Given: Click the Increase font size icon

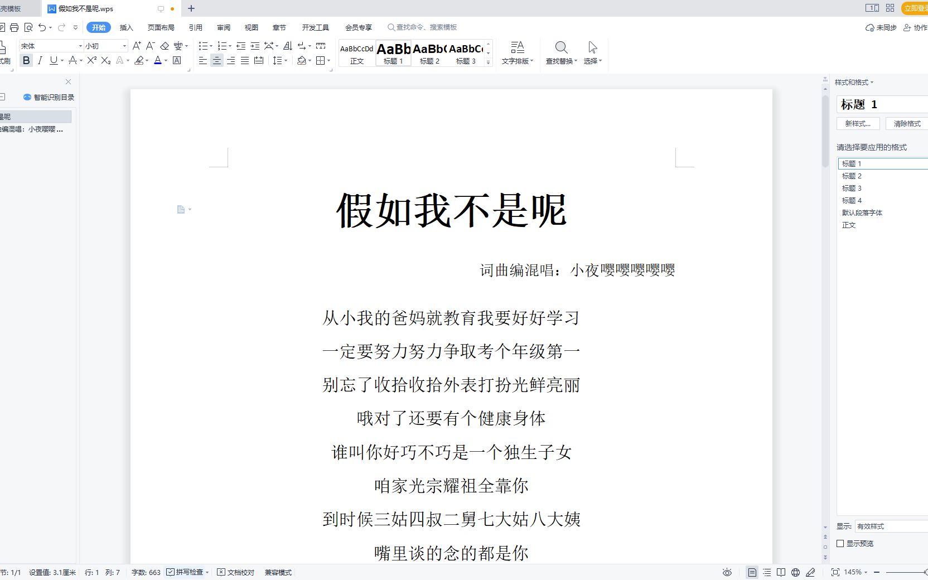Looking at the screenshot, I should coord(137,46).
